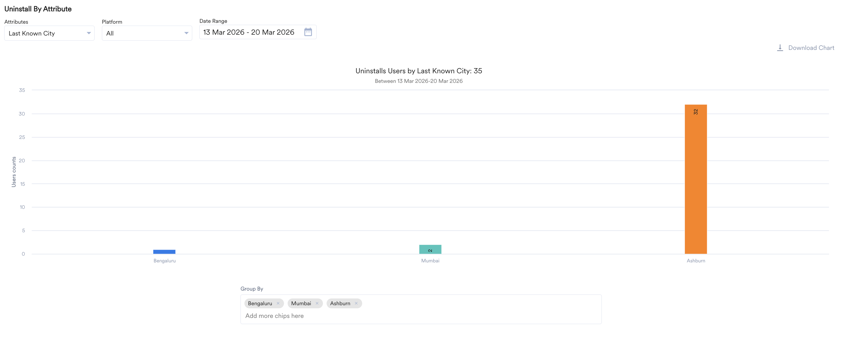Click the Attributes dropdown arrow icon

pos(88,33)
